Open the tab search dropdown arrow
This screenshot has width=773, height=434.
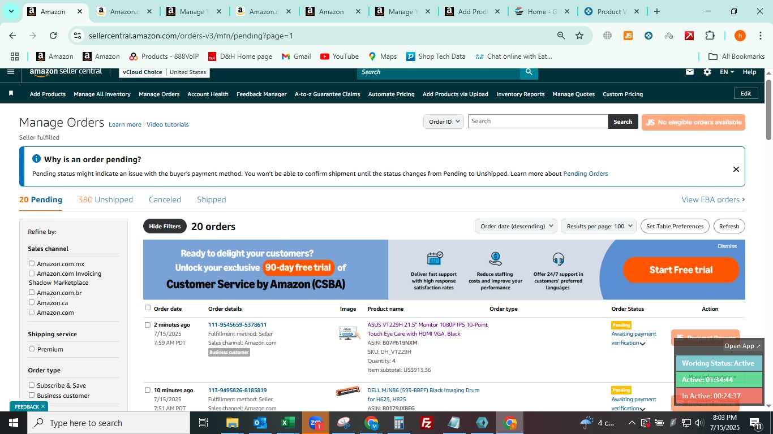pyautogui.click(x=11, y=11)
